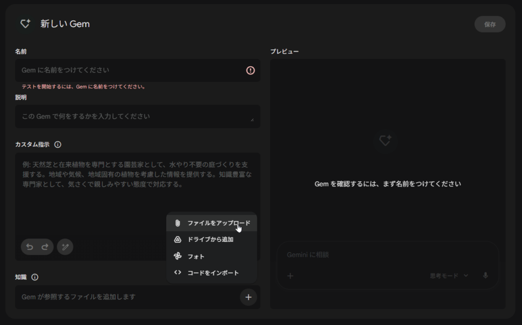Choose コードをインポート menu entry
This screenshot has height=325, width=522.
pos(212,273)
